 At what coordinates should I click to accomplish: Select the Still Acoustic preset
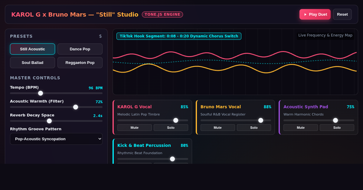(32, 49)
